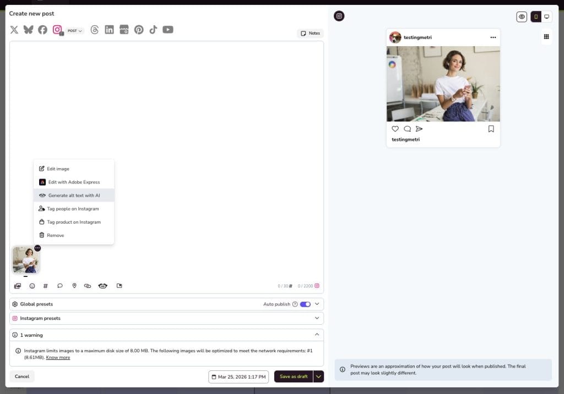Open the Know more link

pyautogui.click(x=58, y=358)
